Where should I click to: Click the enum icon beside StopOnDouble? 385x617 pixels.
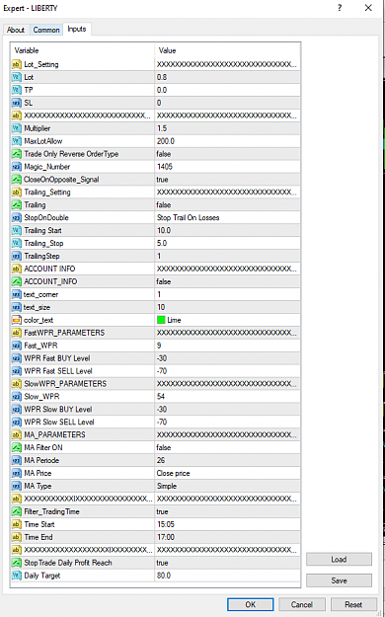click(x=17, y=217)
